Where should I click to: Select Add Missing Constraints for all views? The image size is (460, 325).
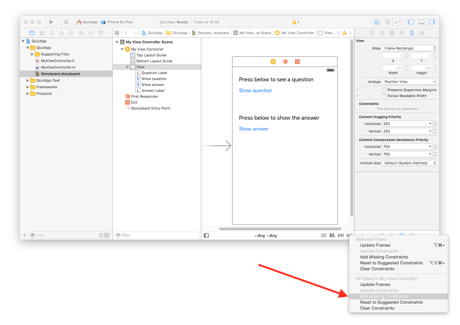(384, 296)
